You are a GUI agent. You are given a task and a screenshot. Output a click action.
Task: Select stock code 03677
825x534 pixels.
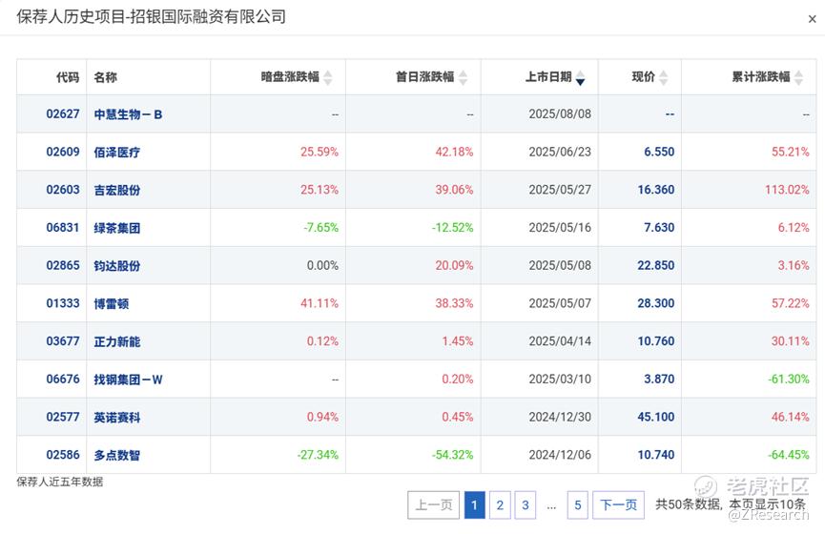point(63,341)
